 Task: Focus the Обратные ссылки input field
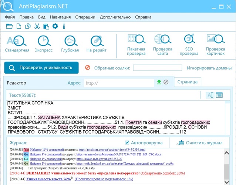point(158,68)
